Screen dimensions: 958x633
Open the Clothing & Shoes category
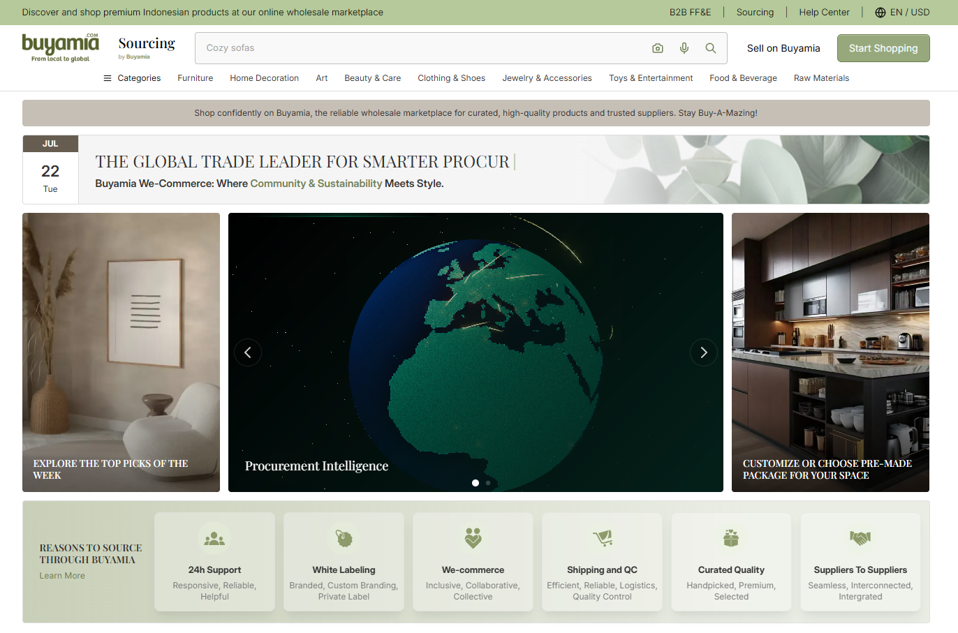452,78
